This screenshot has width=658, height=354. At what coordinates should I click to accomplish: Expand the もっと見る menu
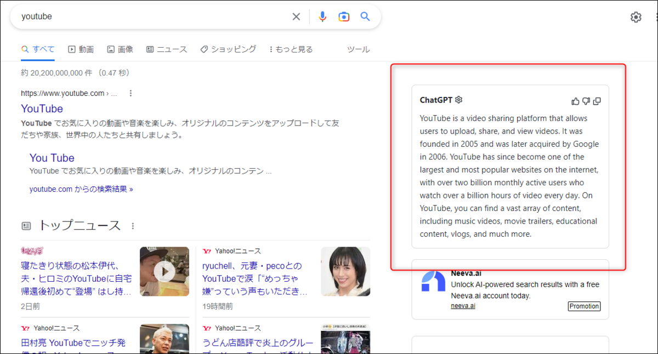[291, 49]
